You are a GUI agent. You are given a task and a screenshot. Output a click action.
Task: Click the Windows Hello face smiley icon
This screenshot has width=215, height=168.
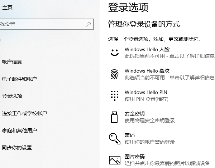click(115, 53)
